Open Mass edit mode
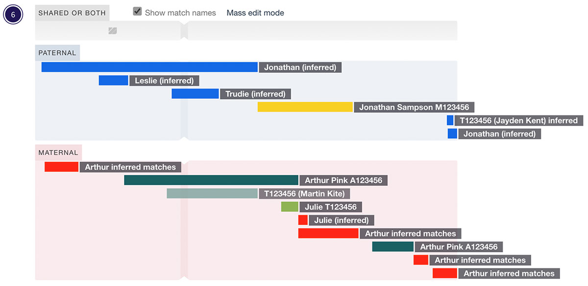 coord(255,13)
